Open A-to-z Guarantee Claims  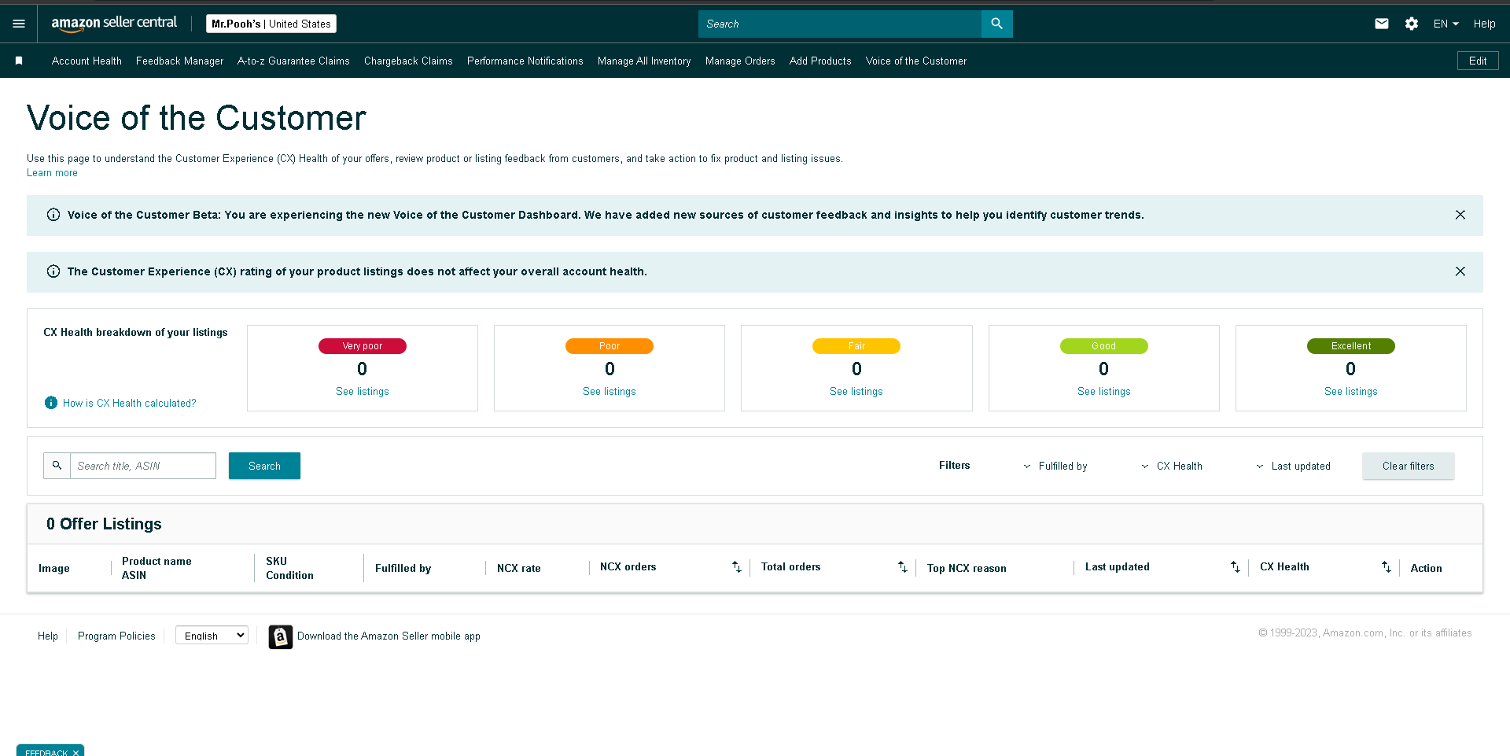click(x=293, y=61)
